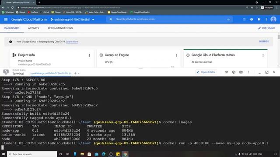Open the Windows Start menu
This screenshot has height=157, width=280.
(x=3, y=154)
